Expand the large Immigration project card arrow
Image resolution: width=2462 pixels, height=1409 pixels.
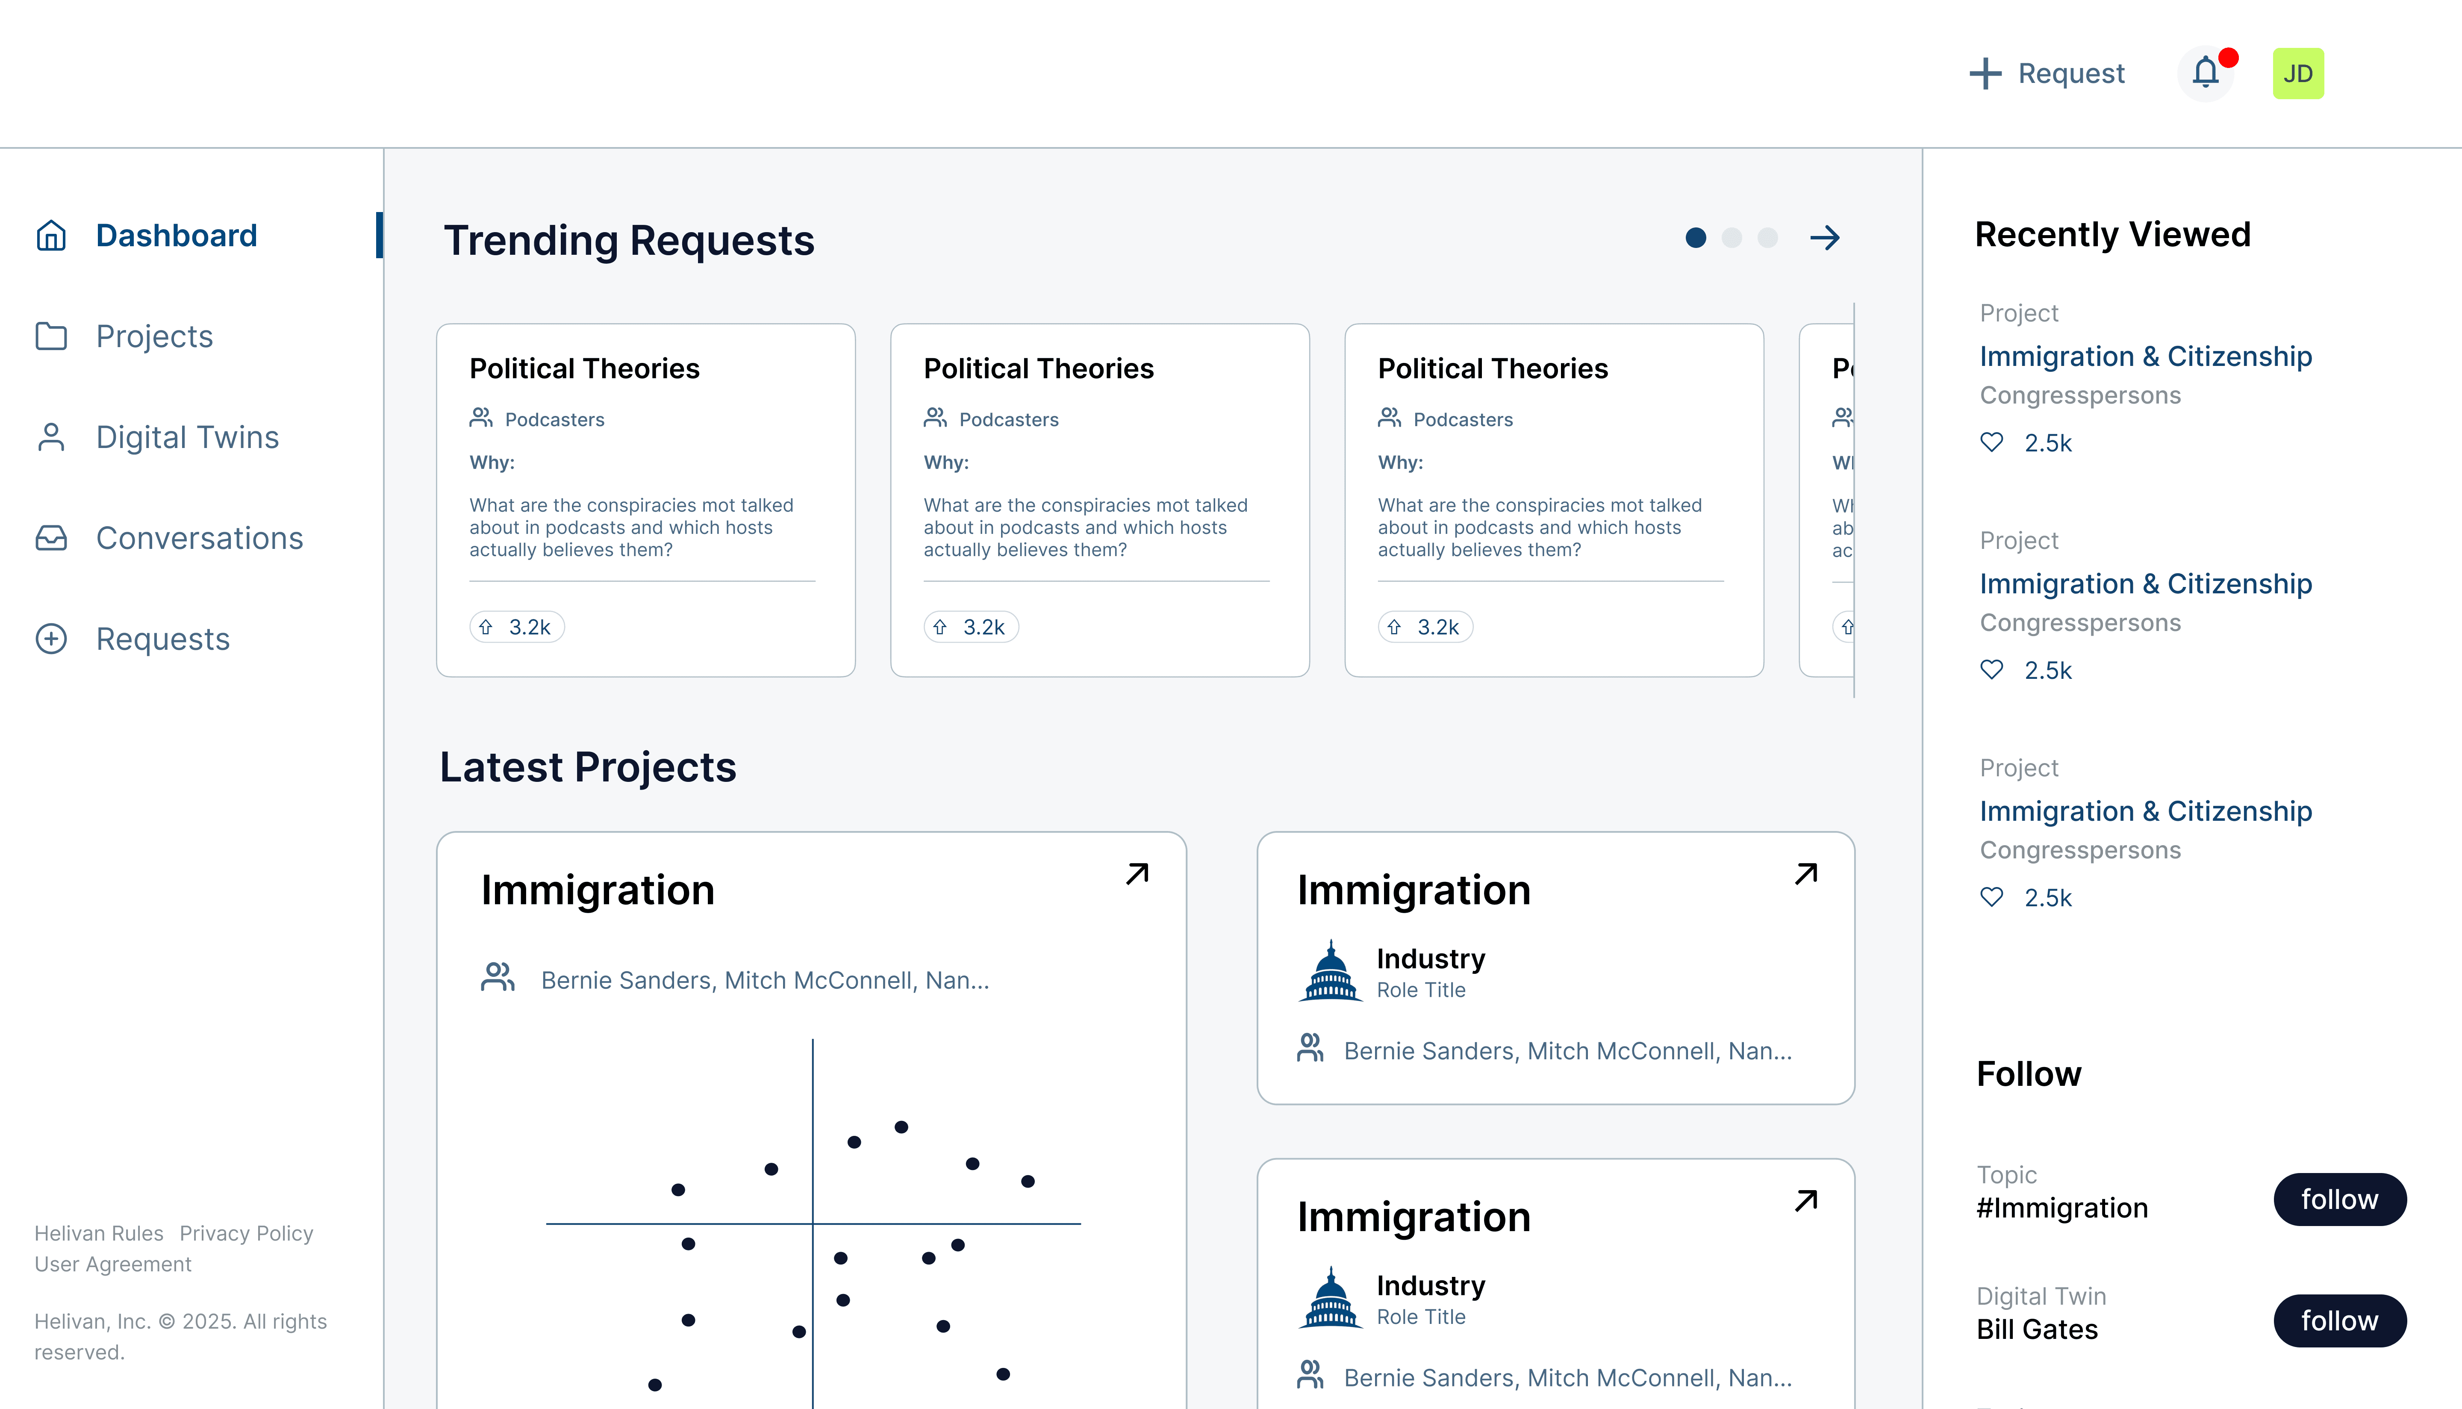[x=1137, y=874]
